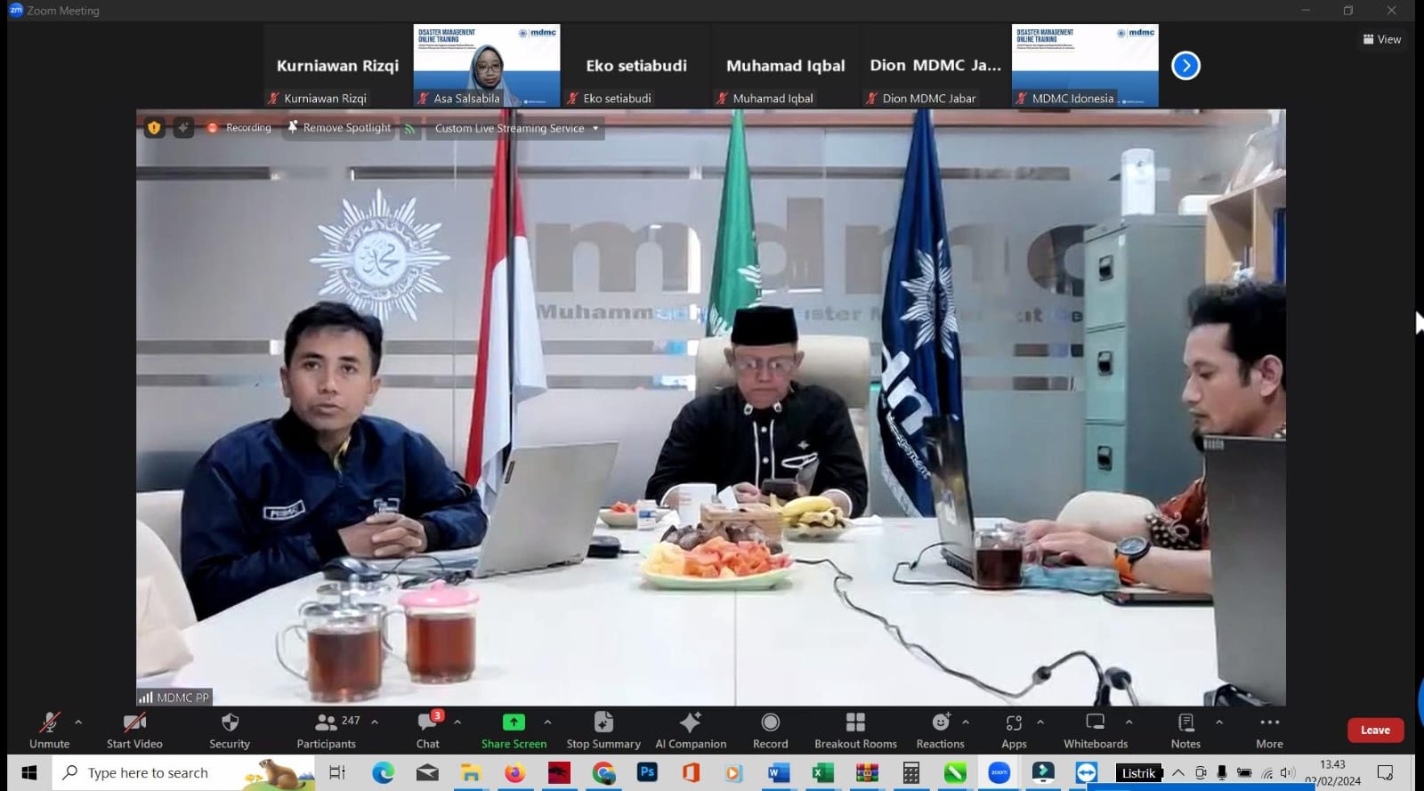This screenshot has width=1424, height=791.
Task: Turn on camera with Start Video
Action: 134,730
